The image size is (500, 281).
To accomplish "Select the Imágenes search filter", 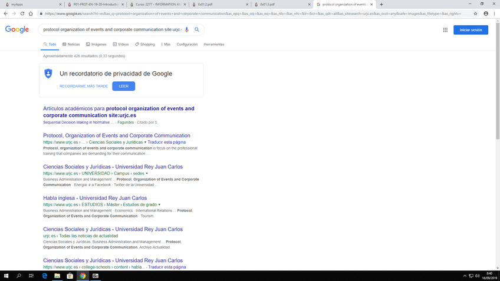I will pos(96,44).
